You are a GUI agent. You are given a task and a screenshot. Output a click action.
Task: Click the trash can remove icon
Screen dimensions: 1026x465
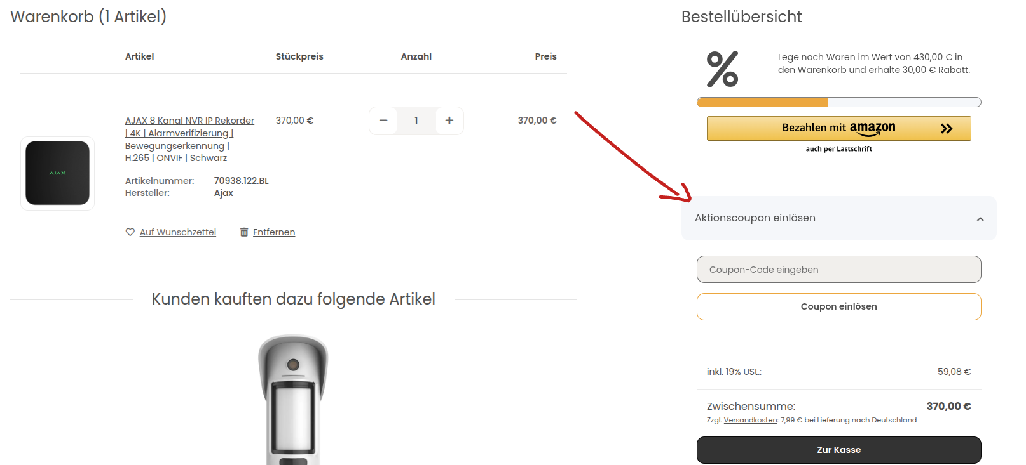(x=244, y=232)
